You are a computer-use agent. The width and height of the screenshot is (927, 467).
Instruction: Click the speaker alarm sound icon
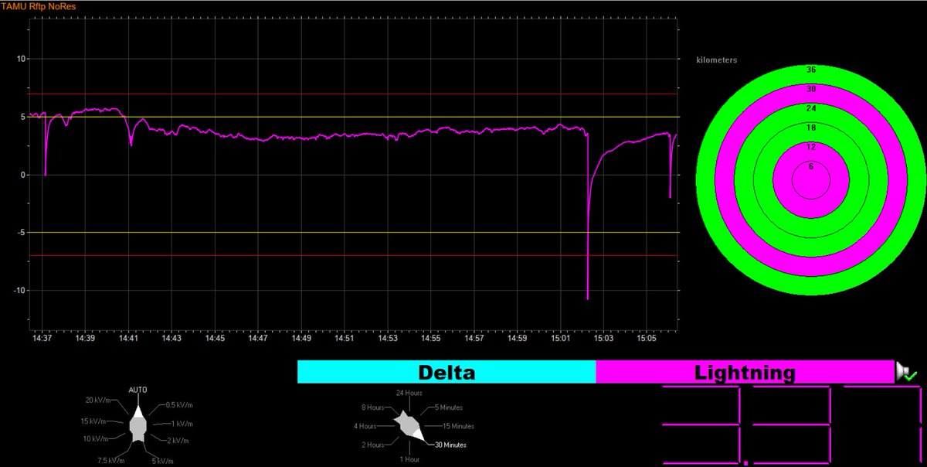[x=905, y=372]
